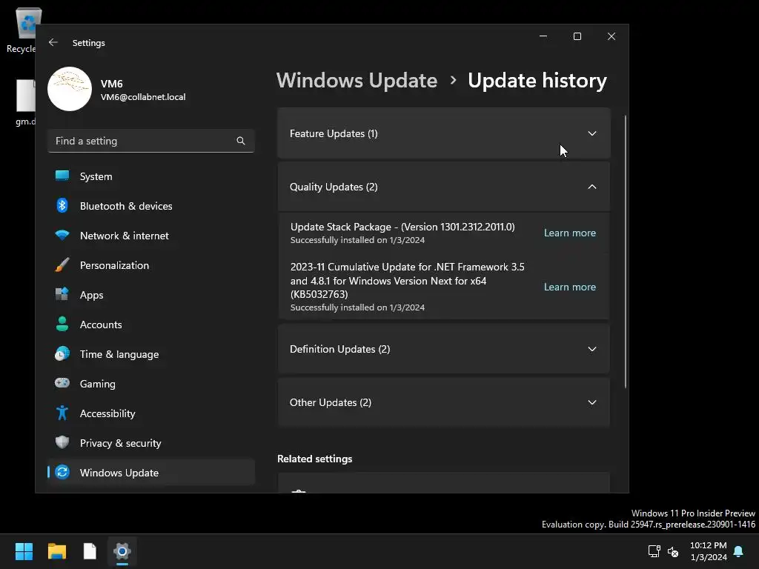Open Network & internet settings

[x=151, y=236]
